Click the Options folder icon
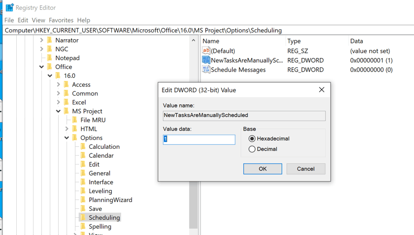Screen dimensions: 414x235 pos(75,138)
